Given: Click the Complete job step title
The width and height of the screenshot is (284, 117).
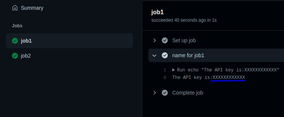Looking at the screenshot, I should click(x=187, y=93).
